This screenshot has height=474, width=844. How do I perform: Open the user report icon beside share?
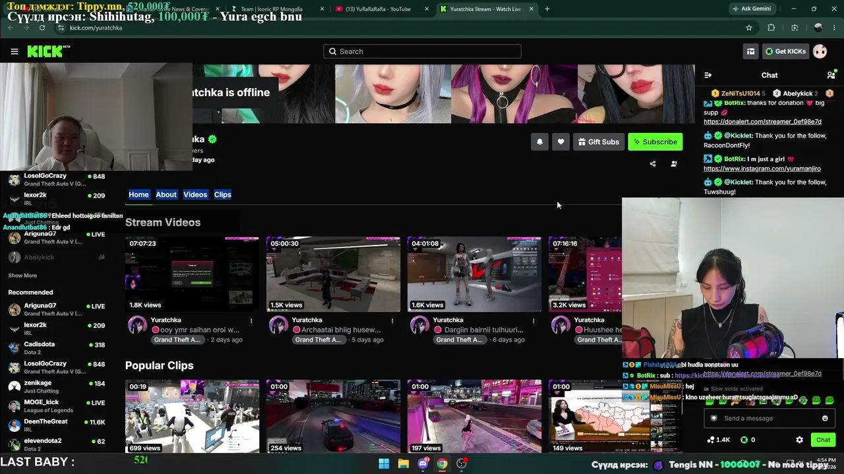coord(674,164)
